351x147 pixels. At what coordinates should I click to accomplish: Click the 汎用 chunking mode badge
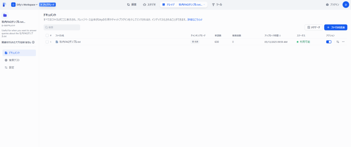[x=195, y=42]
